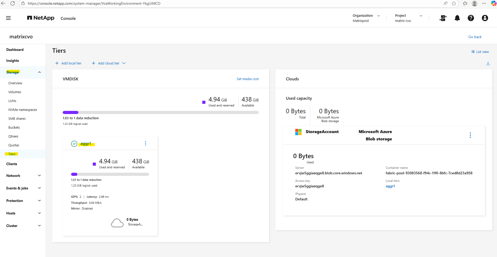Select SMB shares in sidebar
Image resolution: width=497 pixels, height=257 pixels.
click(17, 119)
